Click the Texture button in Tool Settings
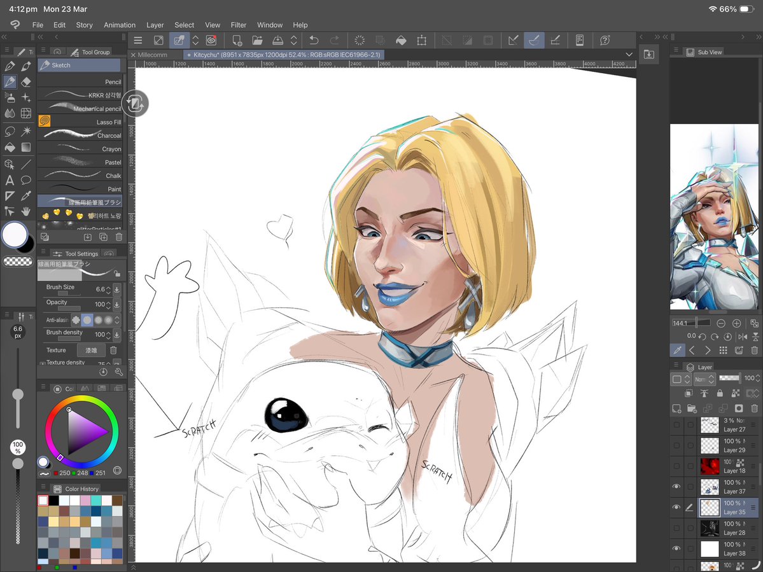The width and height of the screenshot is (763, 572). point(91,350)
